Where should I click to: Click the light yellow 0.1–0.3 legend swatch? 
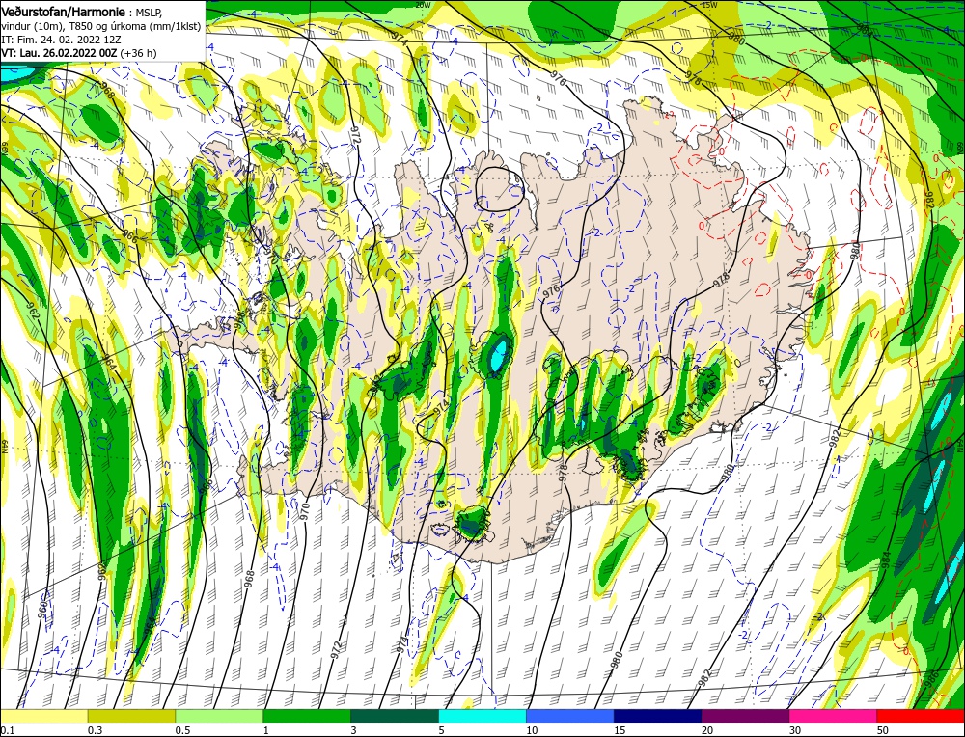click(43, 716)
